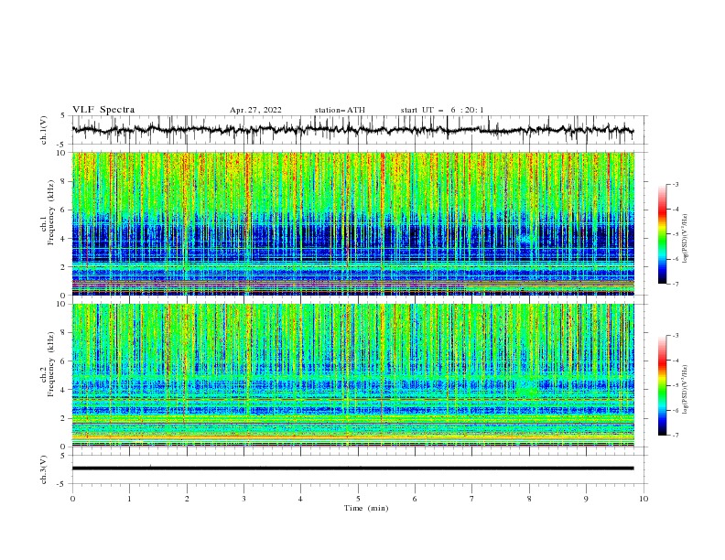Click the "ch.1(V)" axis label
This screenshot has width=725, height=560.
click(x=44, y=130)
